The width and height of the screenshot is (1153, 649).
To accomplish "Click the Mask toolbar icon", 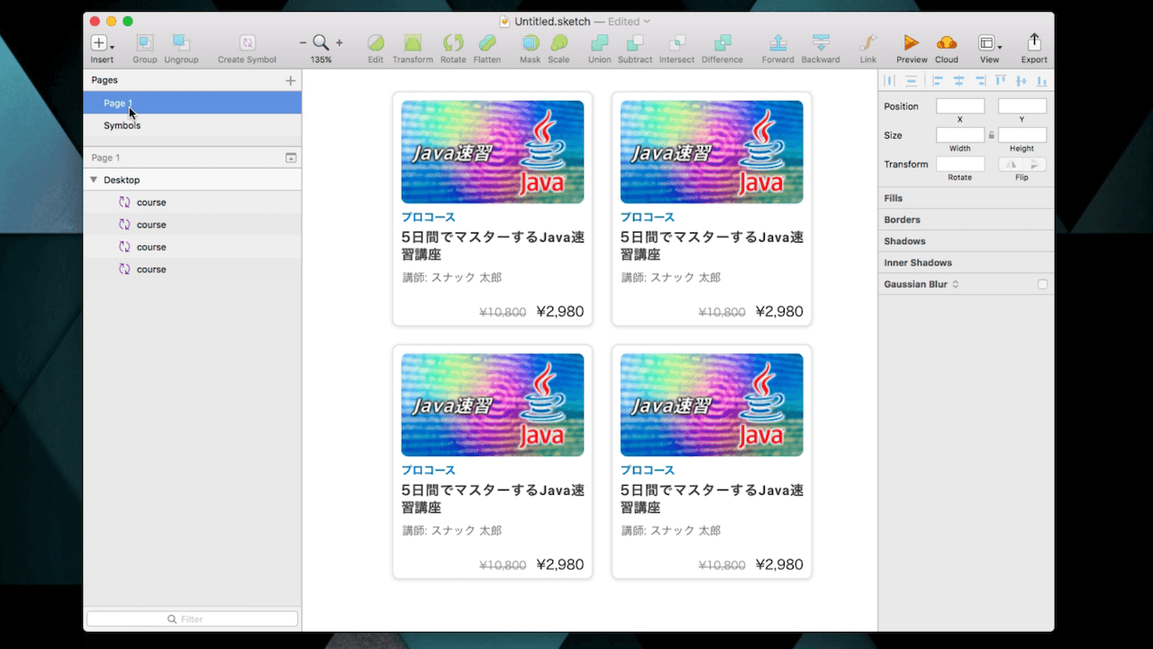I will (x=531, y=43).
